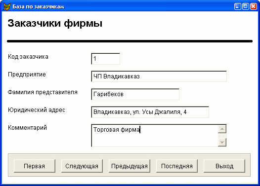The width and height of the screenshot is (260, 186).
Task: Click the fox icon in title bar
Action: click(6, 6)
